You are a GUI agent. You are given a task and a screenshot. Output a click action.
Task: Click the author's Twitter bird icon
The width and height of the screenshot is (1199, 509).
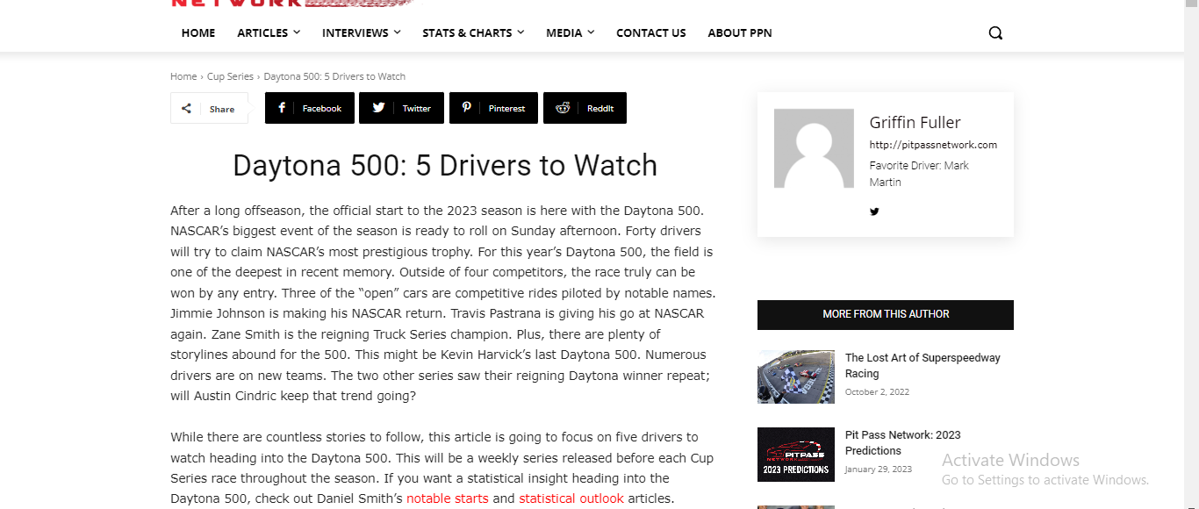pyautogui.click(x=874, y=211)
